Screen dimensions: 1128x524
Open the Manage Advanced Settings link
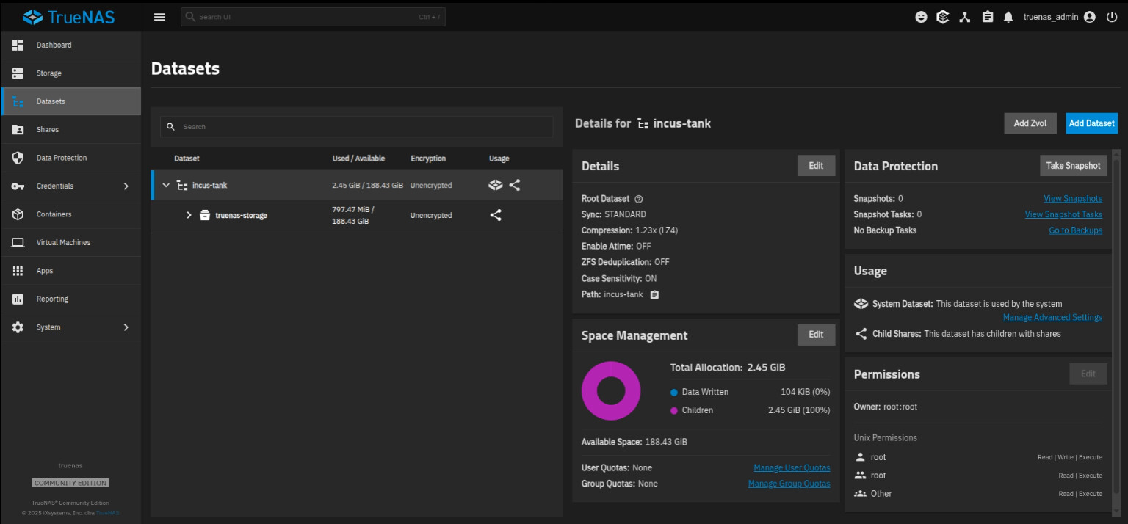pos(1052,318)
